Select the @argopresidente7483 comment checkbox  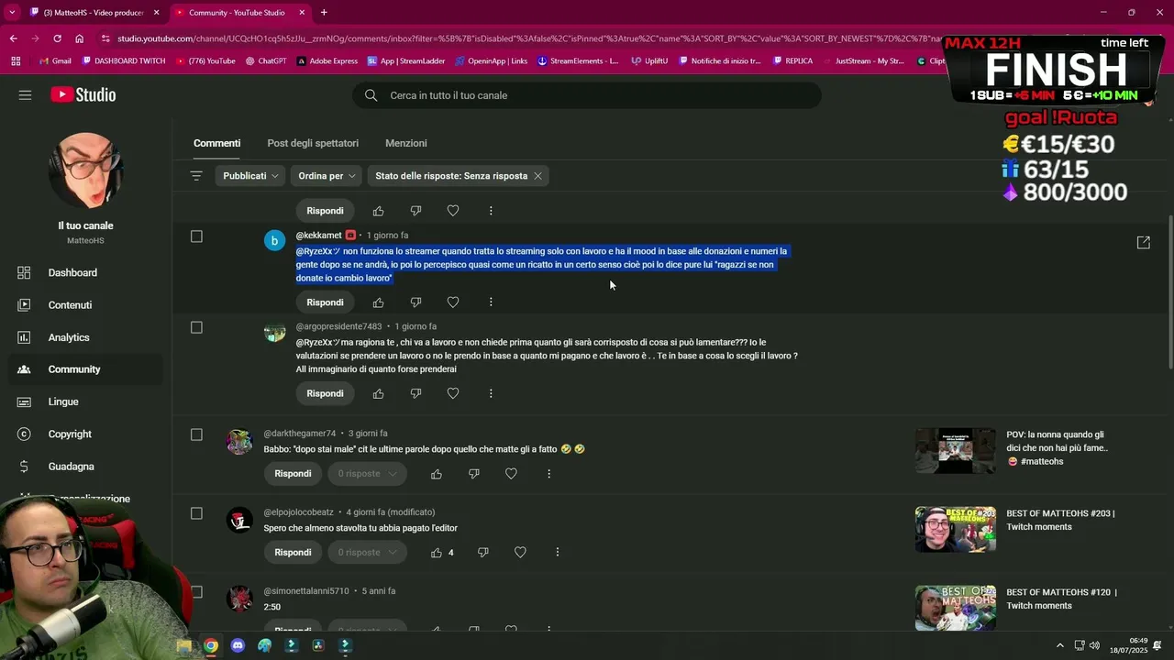[196, 327]
